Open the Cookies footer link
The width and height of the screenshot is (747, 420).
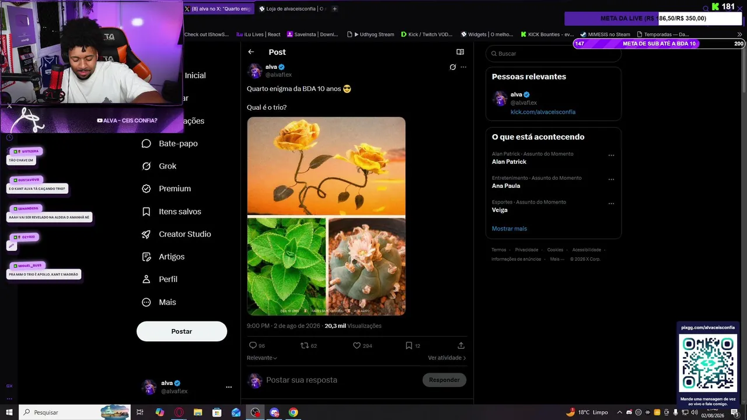click(555, 250)
